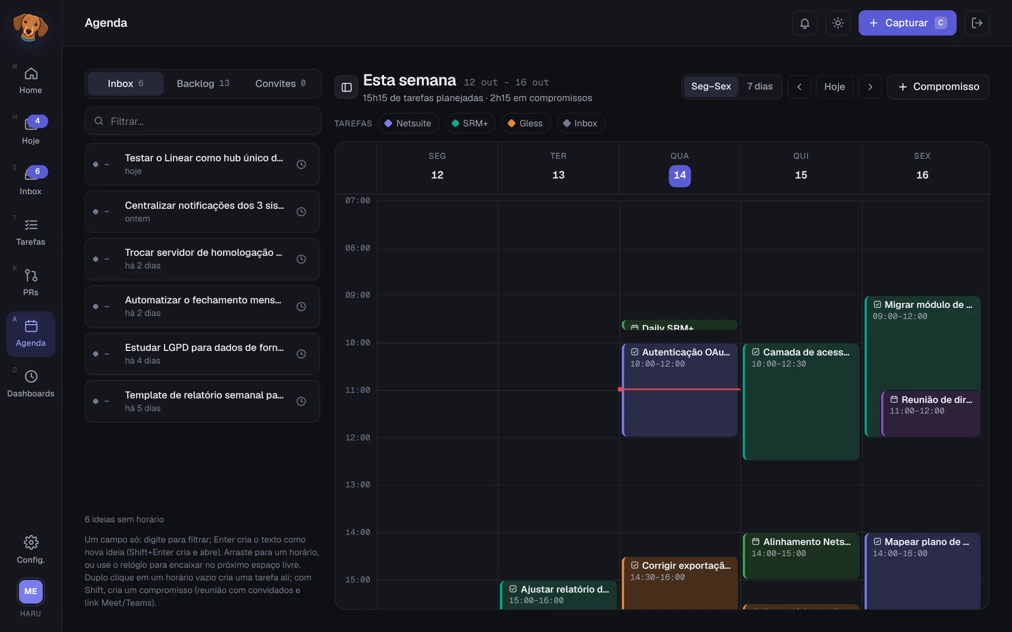This screenshot has height=632, width=1012.
Task: Toggle Inbox task filter chip
Action: click(581, 123)
